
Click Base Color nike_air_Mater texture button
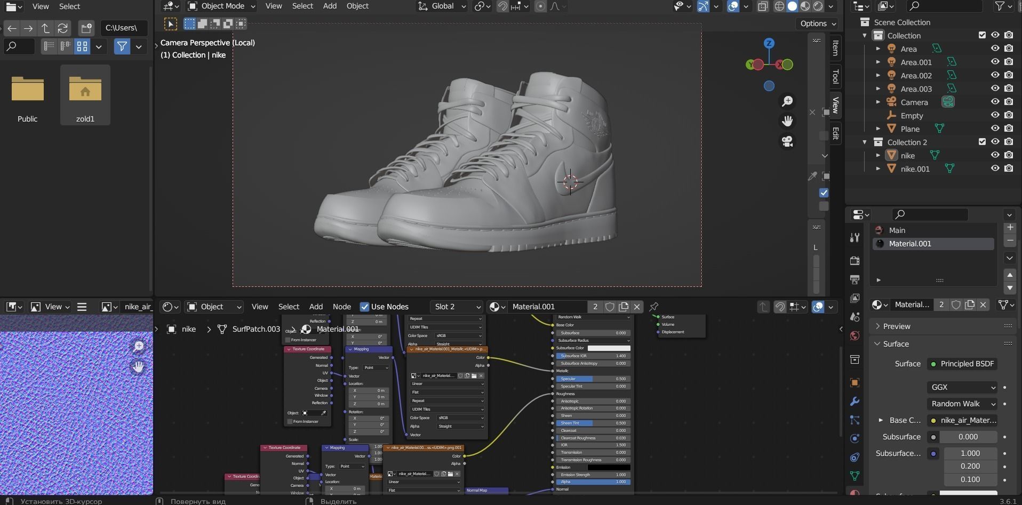point(963,420)
